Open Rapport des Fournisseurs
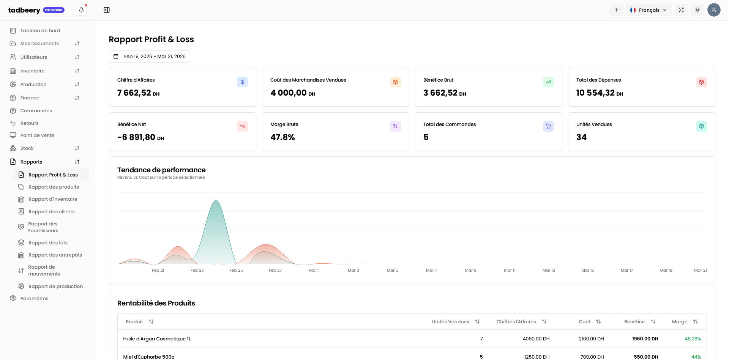Image resolution: width=729 pixels, height=359 pixels. pyautogui.click(x=43, y=227)
